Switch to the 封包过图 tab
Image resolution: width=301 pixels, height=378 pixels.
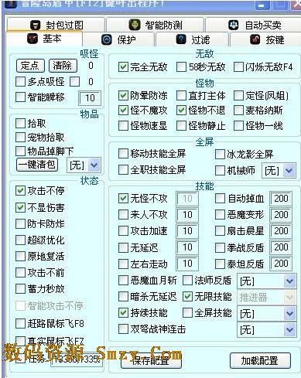[x=56, y=25]
